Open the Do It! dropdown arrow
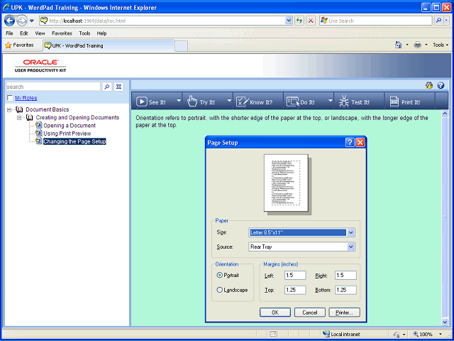 [330, 101]
